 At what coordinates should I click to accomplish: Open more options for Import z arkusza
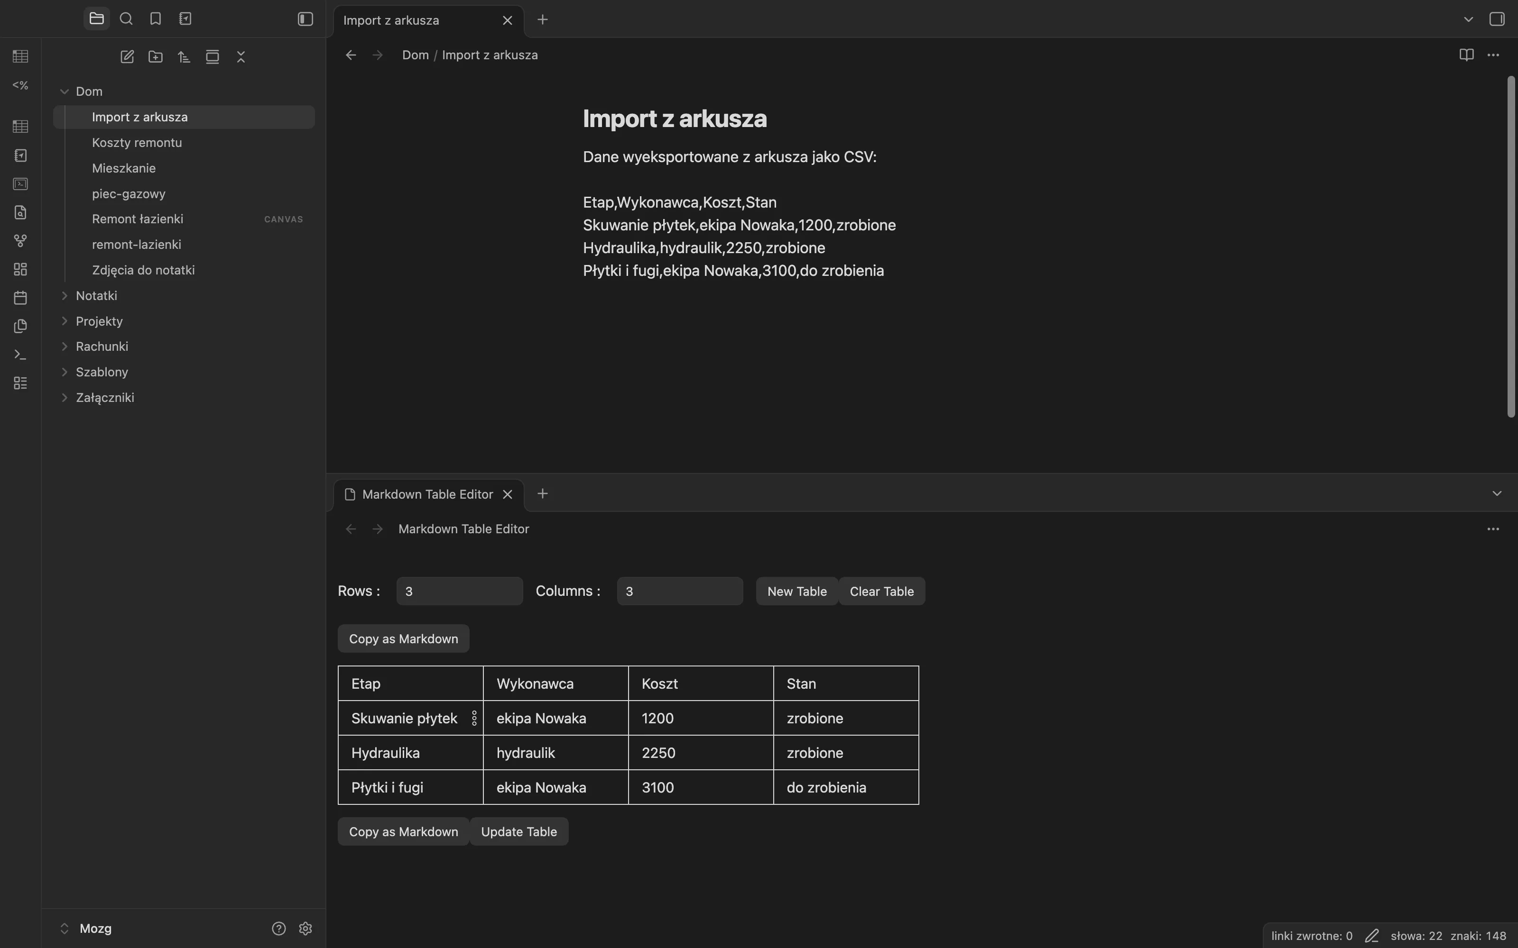point(1493,55)
